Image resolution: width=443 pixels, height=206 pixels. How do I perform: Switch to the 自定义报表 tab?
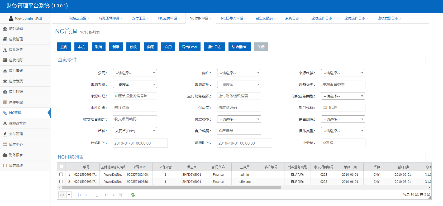coord(264,18)
